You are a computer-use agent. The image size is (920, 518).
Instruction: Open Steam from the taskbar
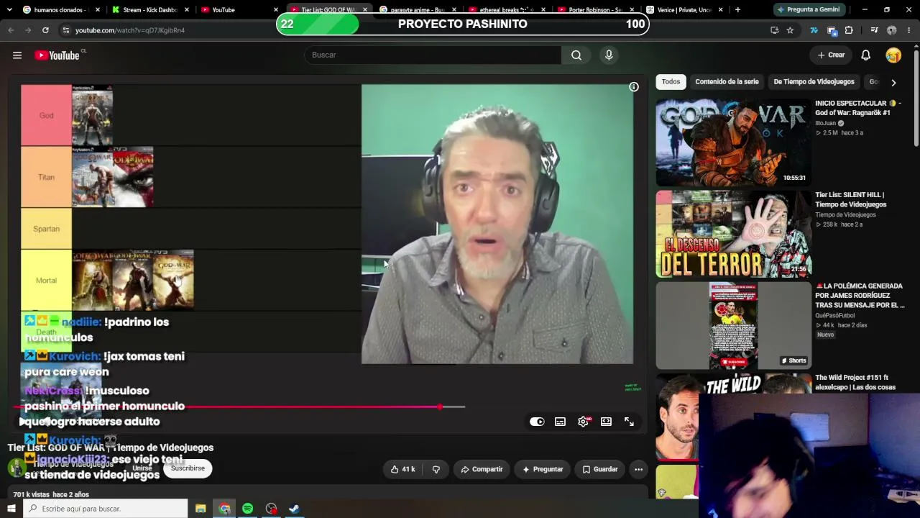pyautogui.click(x=294, y=509)
